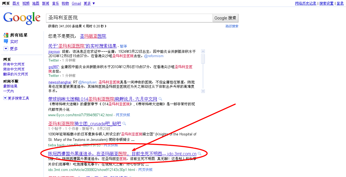Filter by 所有中文网页

(x=14, y=64)
